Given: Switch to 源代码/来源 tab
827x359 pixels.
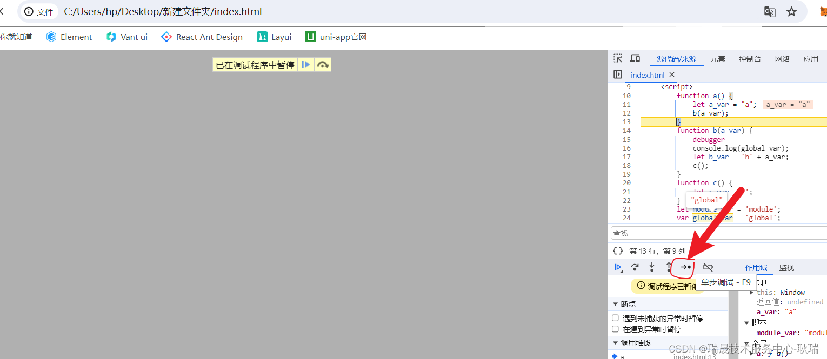Looking at the screenshot, I should [x=676, y=59].
